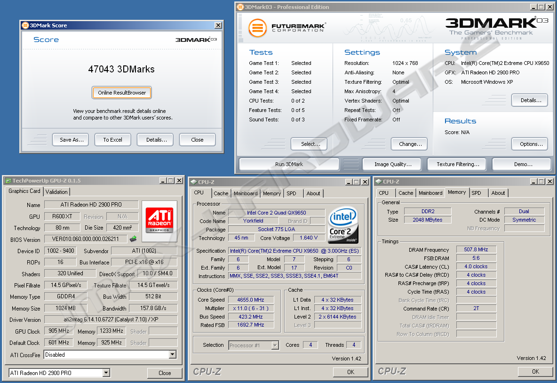Open the Mainboard tab in the CPU window
The image size is (557, 383).
pos(246,193)
